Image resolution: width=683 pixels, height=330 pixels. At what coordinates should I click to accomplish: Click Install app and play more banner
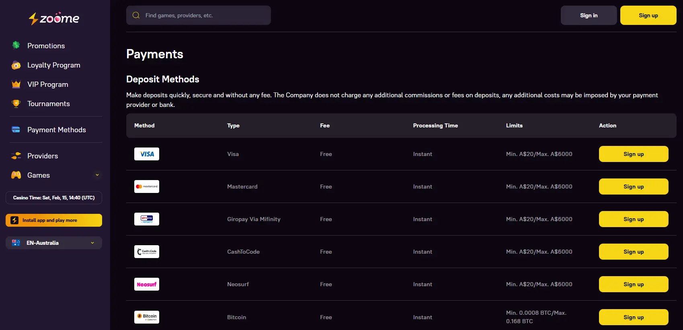tap(54, 220)
